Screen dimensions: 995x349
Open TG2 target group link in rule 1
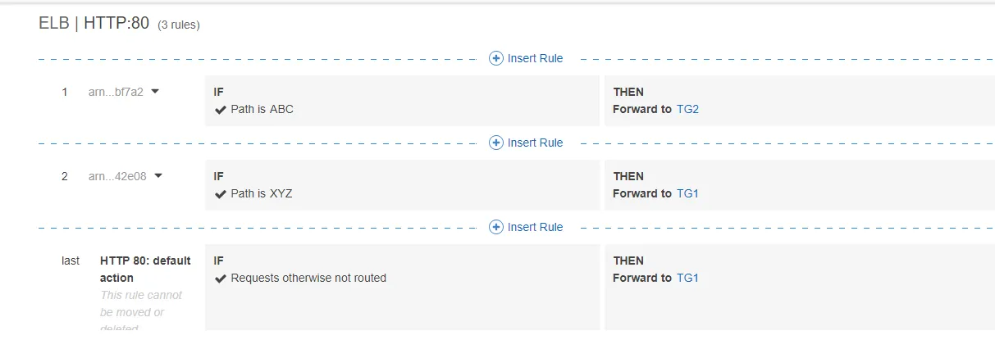687,109
